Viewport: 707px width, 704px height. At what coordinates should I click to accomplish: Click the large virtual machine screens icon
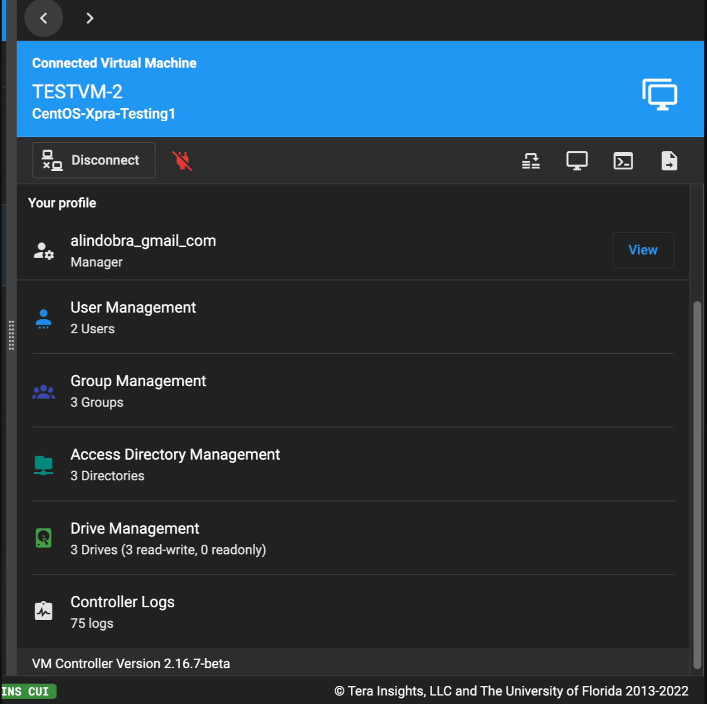pyautogui.click(x=659, y=95)
